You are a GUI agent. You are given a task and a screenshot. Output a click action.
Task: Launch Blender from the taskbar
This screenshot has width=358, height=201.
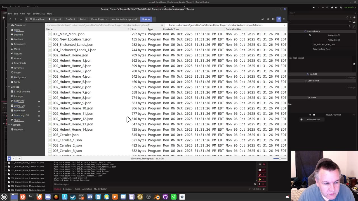[x=157, y=197]
